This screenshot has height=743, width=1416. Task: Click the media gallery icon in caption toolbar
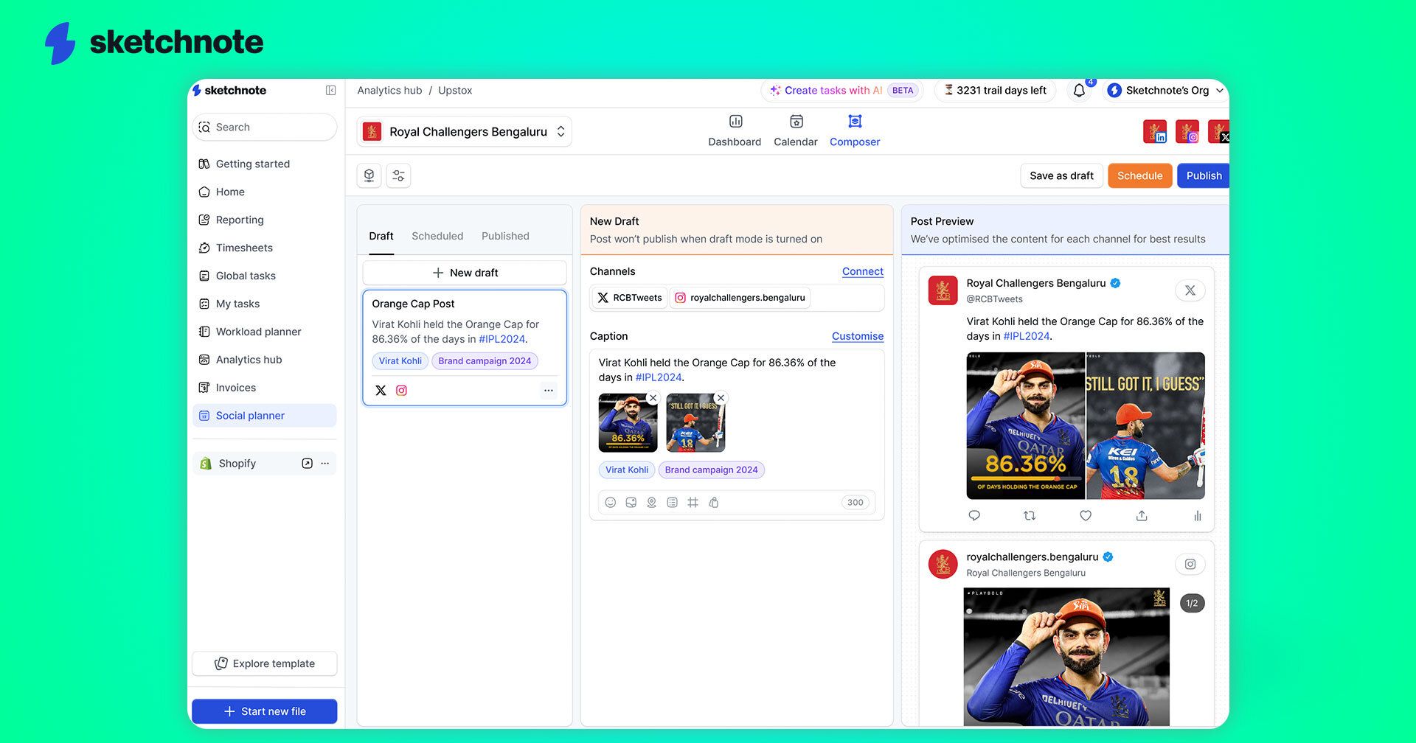pos(631,503)
